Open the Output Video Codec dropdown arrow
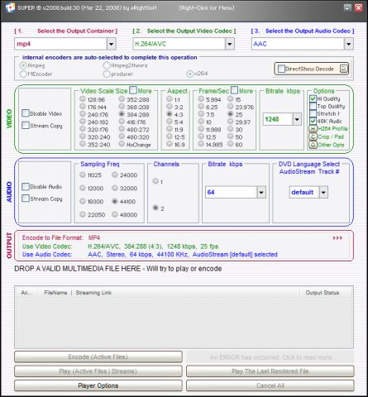368x397 pixels. tap(229, 44)
